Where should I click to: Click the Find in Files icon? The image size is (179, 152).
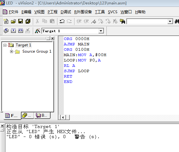point(122,21)
